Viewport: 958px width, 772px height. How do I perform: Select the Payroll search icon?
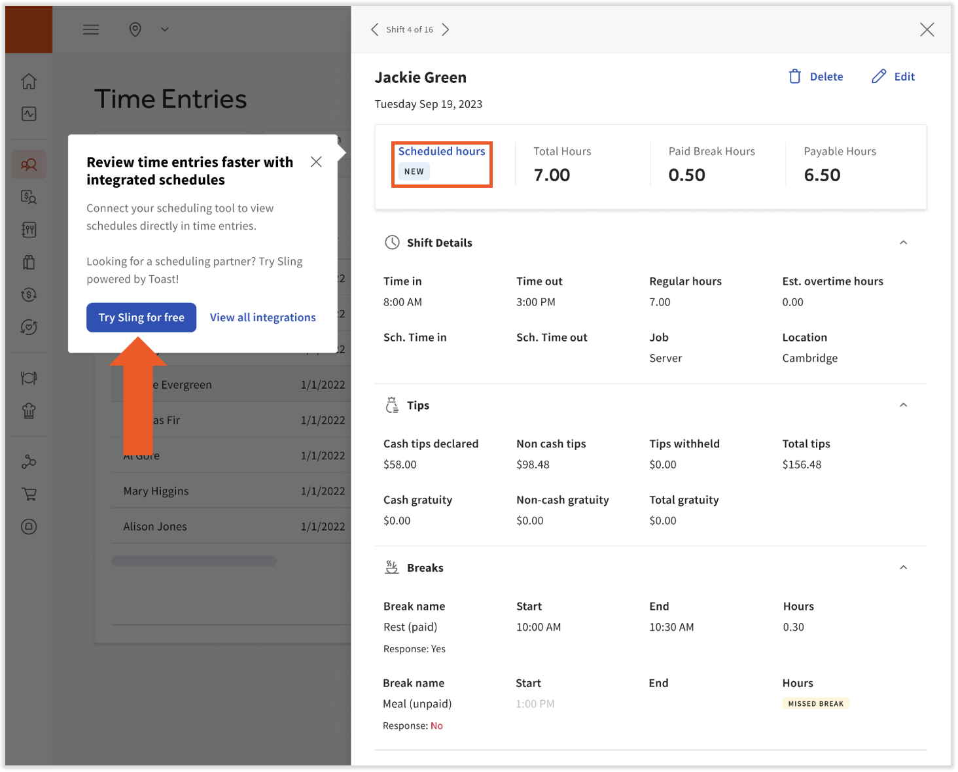click(x=29, y=197)
